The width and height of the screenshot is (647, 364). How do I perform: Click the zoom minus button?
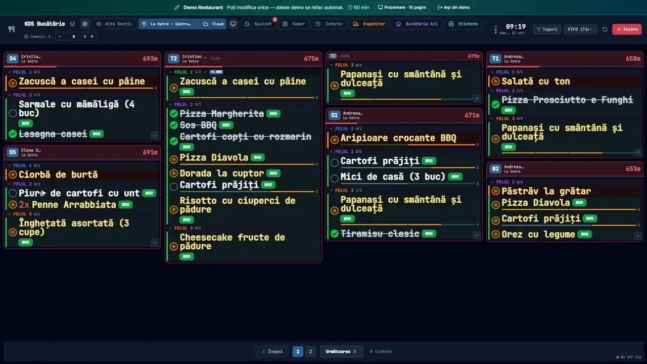click(x=60, y=36)
